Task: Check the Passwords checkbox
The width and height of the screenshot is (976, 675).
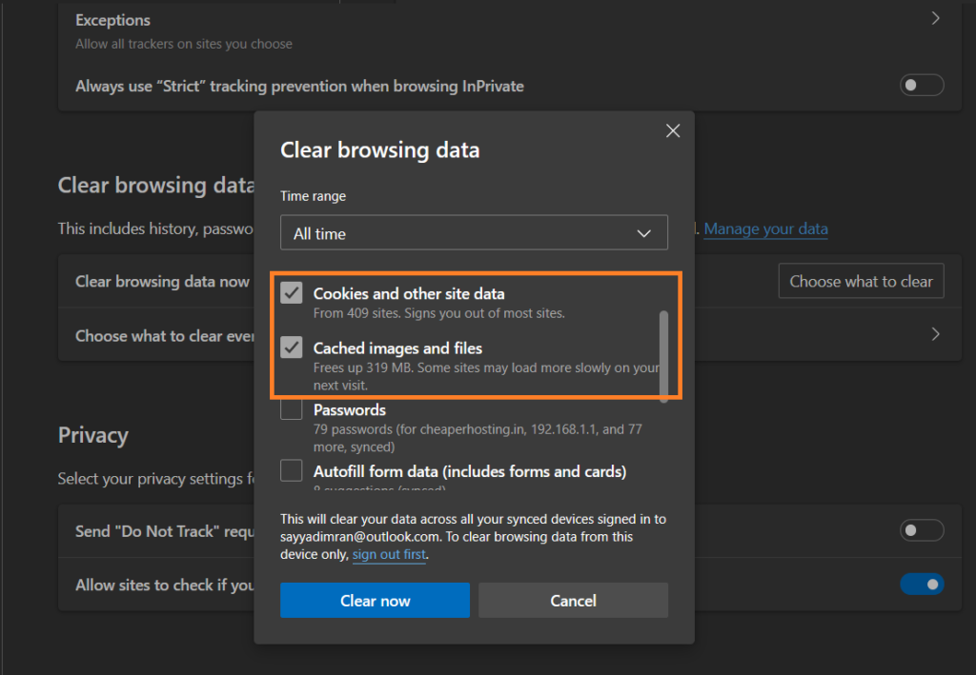Action: click(292, 409)
